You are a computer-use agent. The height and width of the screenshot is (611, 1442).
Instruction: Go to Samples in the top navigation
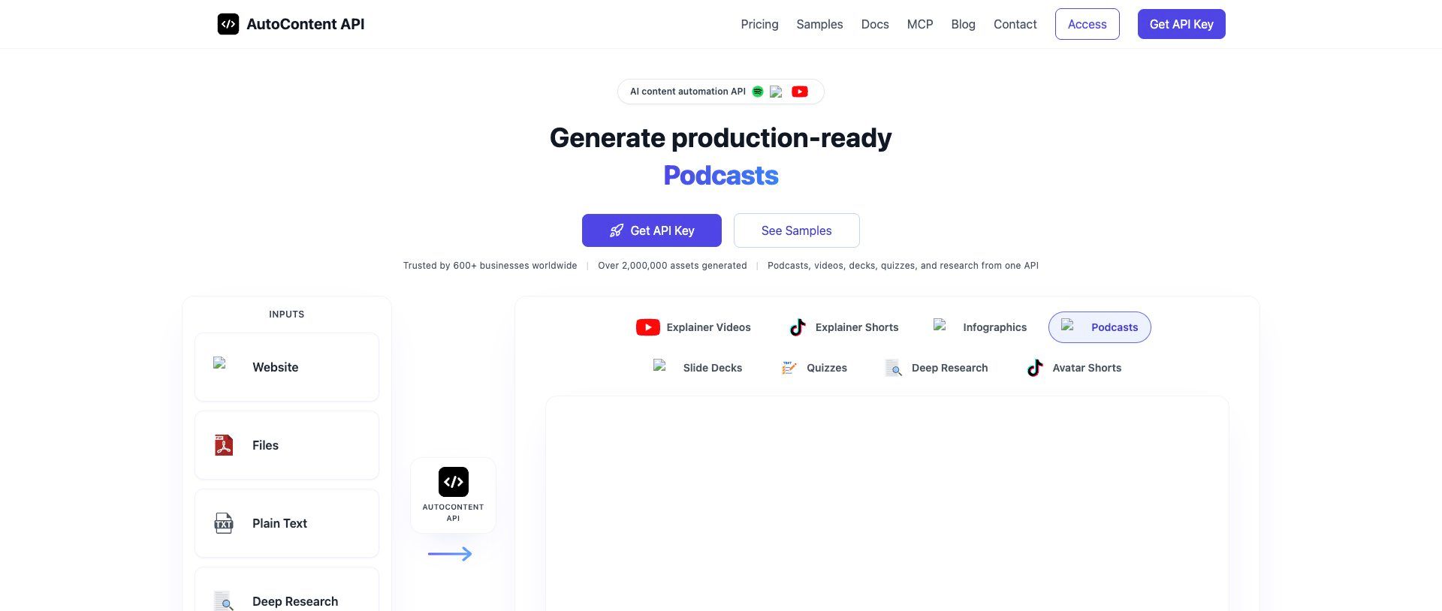[x=819, y=24]
